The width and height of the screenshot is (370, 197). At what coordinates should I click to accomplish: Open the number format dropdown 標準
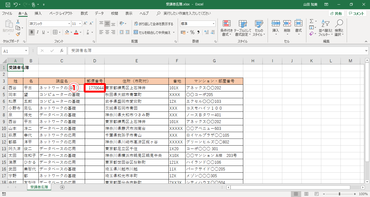point(213,24)
